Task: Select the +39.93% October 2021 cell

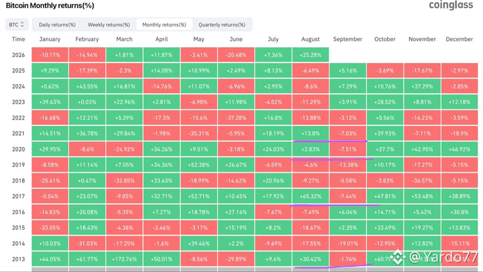Action: [x=385, y=134]
